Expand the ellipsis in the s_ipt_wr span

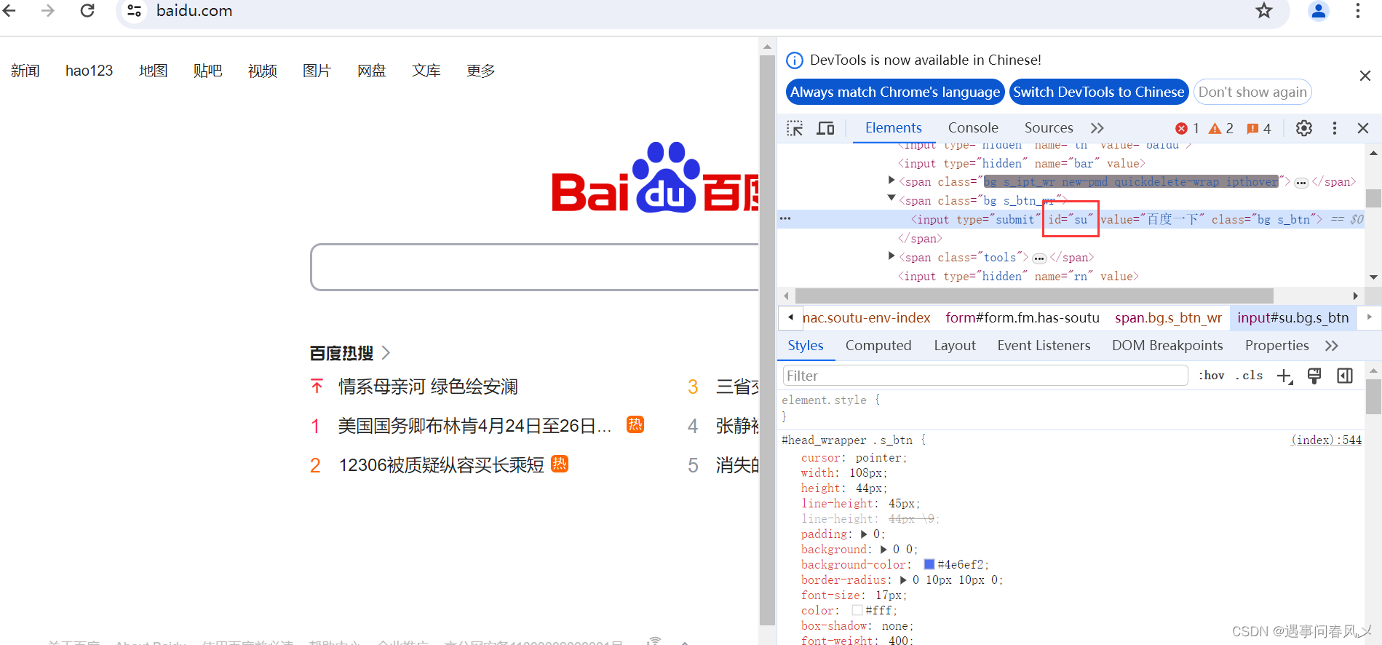click(1301, 183)
